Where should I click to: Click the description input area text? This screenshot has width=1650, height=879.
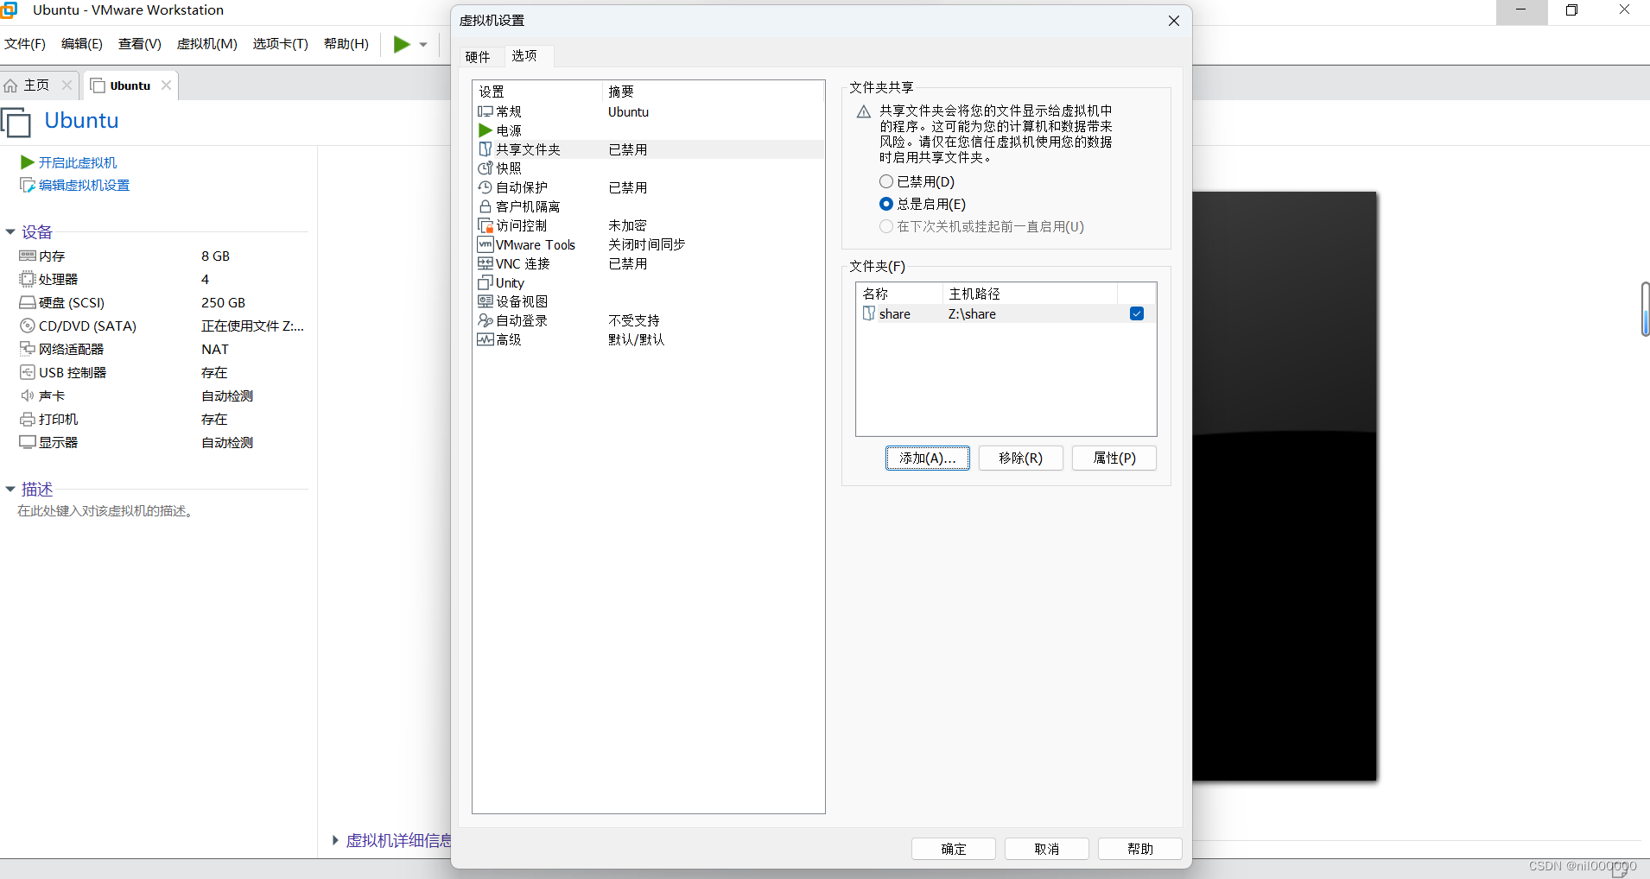[x=107, y=511]
